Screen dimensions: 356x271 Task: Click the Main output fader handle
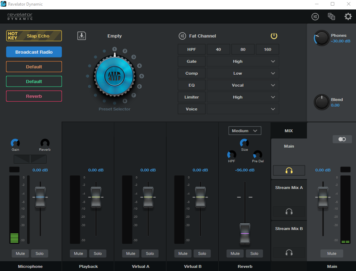click(x=323, y=197)
